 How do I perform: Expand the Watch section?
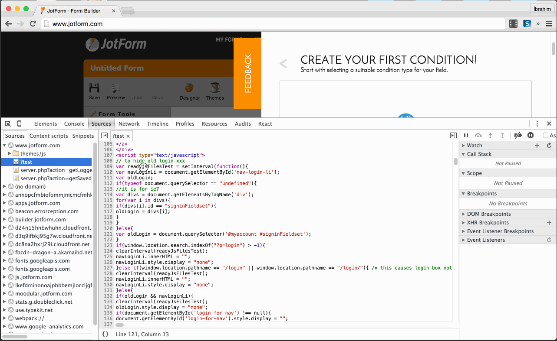(x=463, y=146)
